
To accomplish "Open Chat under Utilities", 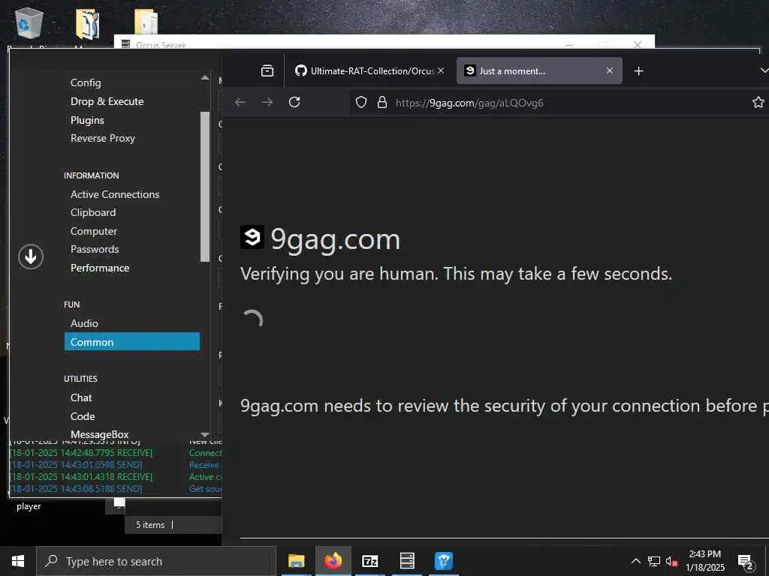I will pyautogui.click(x=81, y=397).
